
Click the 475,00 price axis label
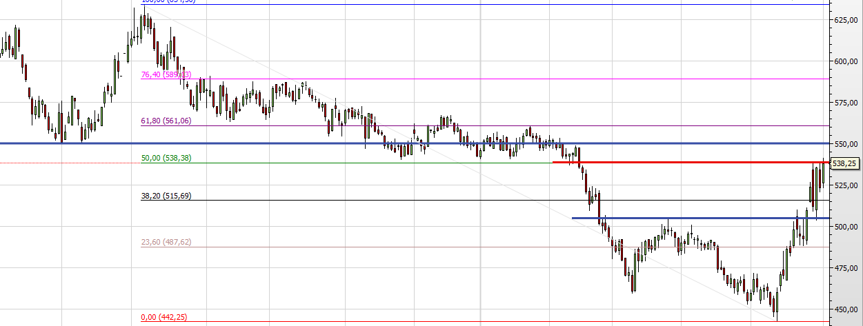click(x=845, y=268)
